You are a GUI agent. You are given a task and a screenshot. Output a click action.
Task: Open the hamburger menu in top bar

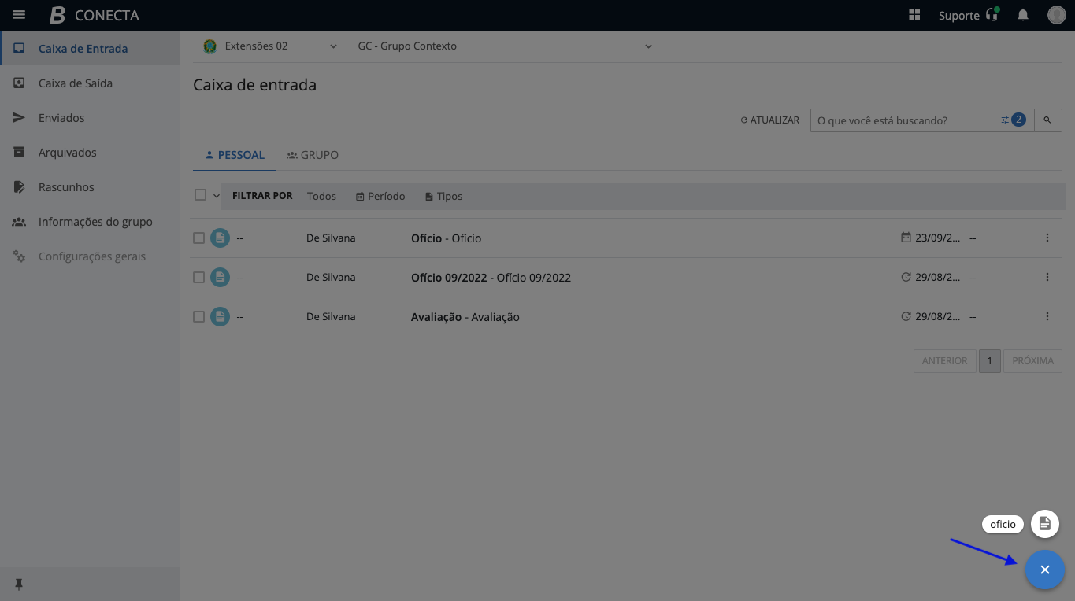19,15
